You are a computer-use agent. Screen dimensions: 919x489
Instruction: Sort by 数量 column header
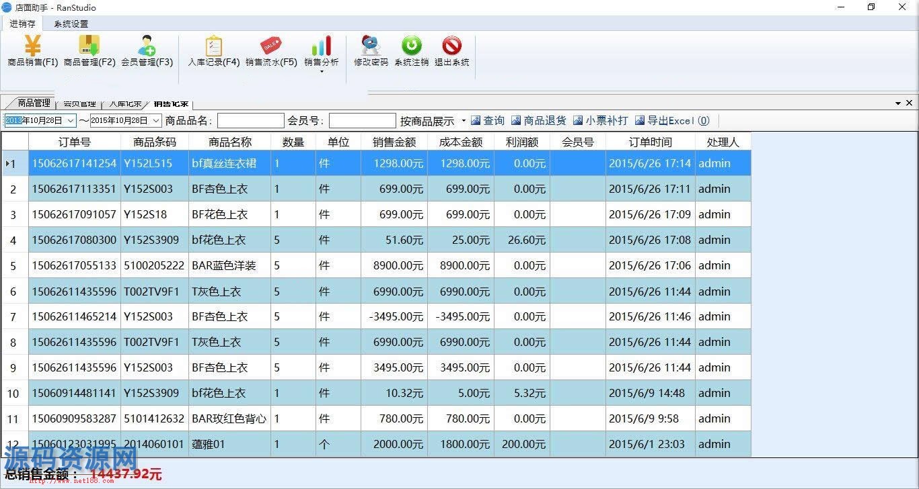[x=293, y=142]
